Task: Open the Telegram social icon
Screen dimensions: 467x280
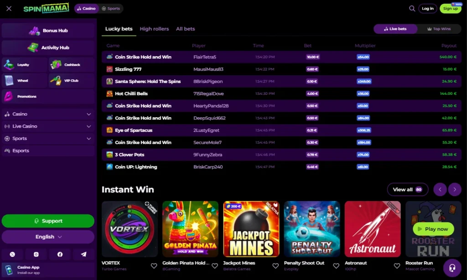Action: 83,254
